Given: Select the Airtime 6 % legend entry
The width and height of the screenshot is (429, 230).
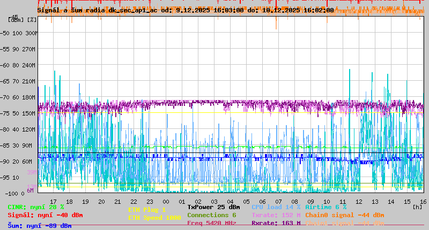Looking at the screenshot, I should (326, 207).
